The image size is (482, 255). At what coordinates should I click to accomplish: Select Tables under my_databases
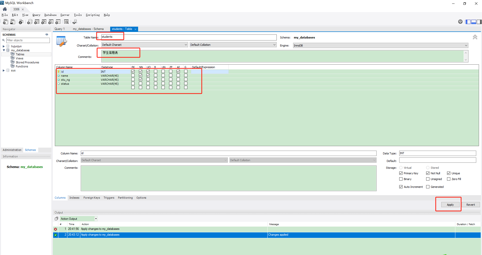coord(20,54)
